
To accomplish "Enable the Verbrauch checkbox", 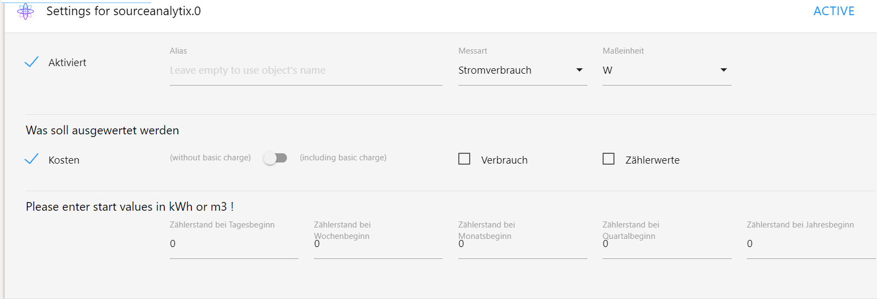I will click(x=464, y=159).
